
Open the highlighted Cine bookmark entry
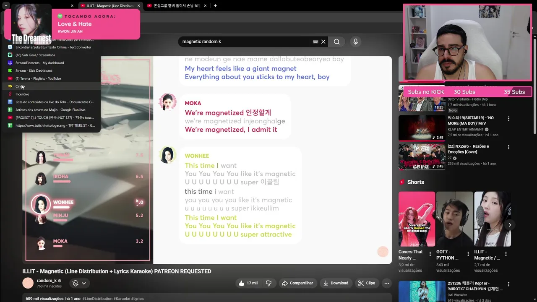click(51, 86)
